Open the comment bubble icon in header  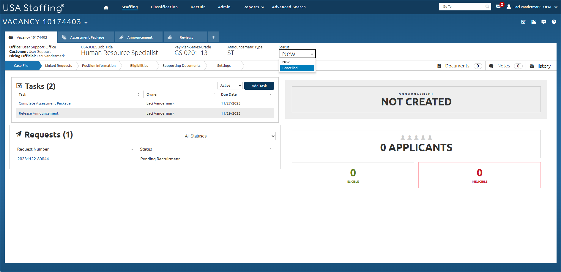544,22
